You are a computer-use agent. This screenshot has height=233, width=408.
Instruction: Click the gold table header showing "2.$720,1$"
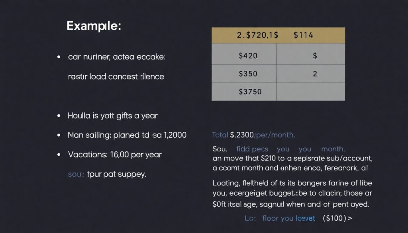257,35
